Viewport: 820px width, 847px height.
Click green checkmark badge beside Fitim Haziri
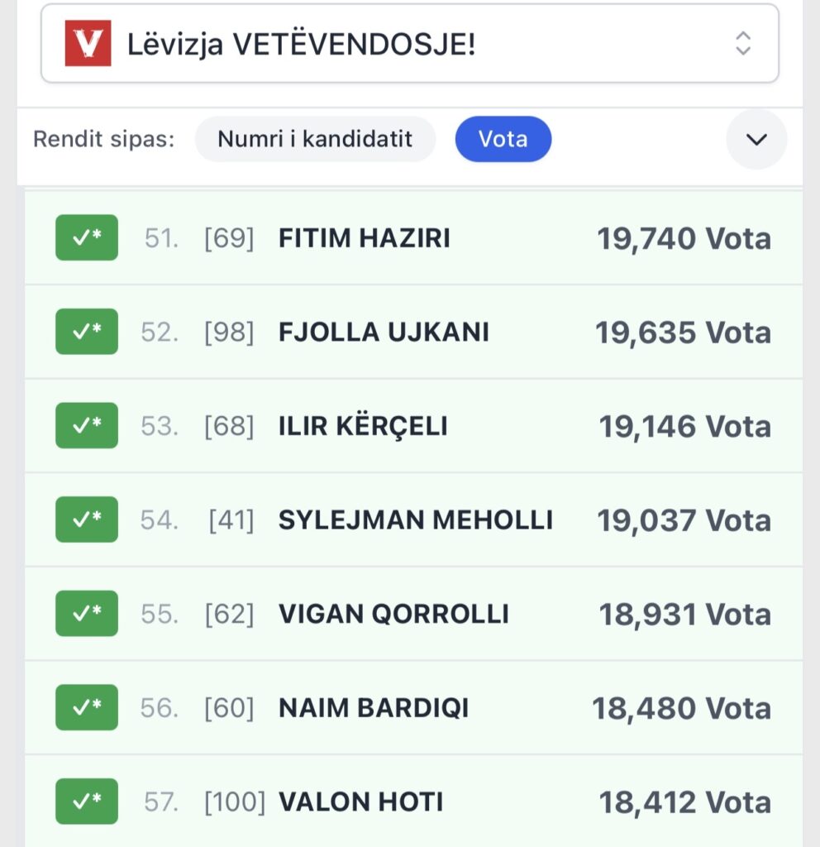[x=87, y=238]
